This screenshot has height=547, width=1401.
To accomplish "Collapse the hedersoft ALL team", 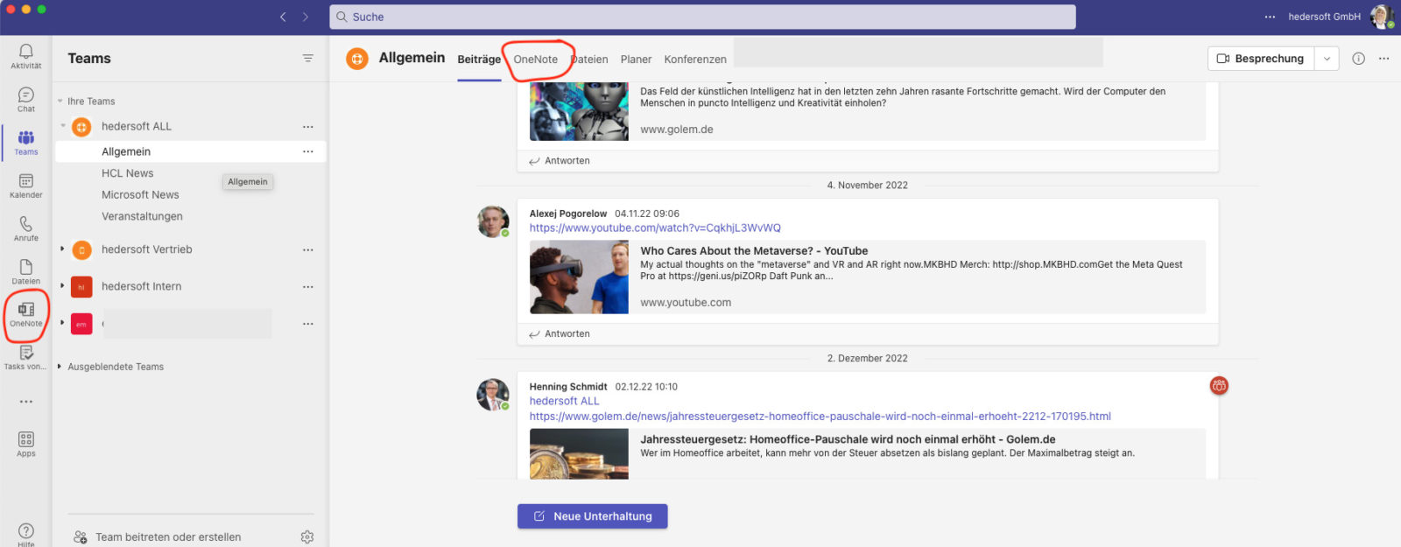I will 63,126.
